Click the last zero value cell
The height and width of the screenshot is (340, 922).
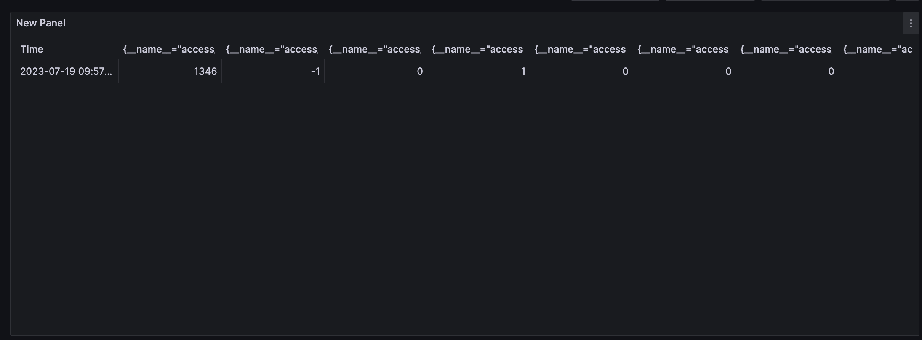(x=831, y=71)
